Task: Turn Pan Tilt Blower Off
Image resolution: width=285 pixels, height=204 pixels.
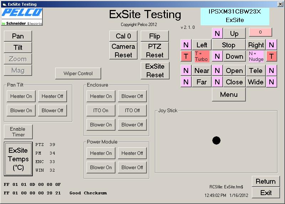Action: pyautogui.click(x=52, y=110)
